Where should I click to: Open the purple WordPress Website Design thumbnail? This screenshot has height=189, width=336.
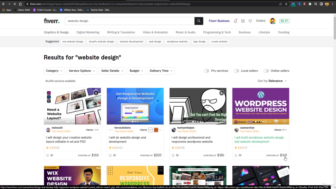[261, 106]
